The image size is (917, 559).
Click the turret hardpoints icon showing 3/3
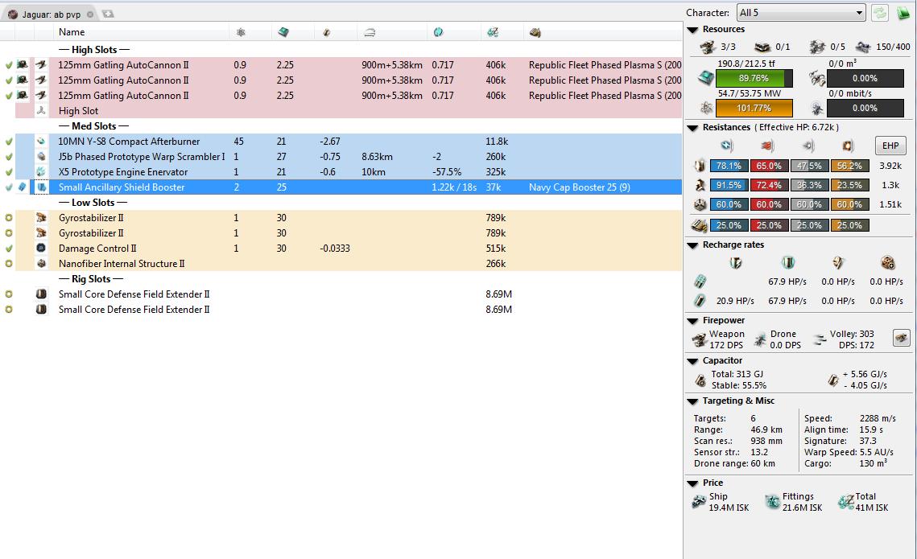click(708, 47)
